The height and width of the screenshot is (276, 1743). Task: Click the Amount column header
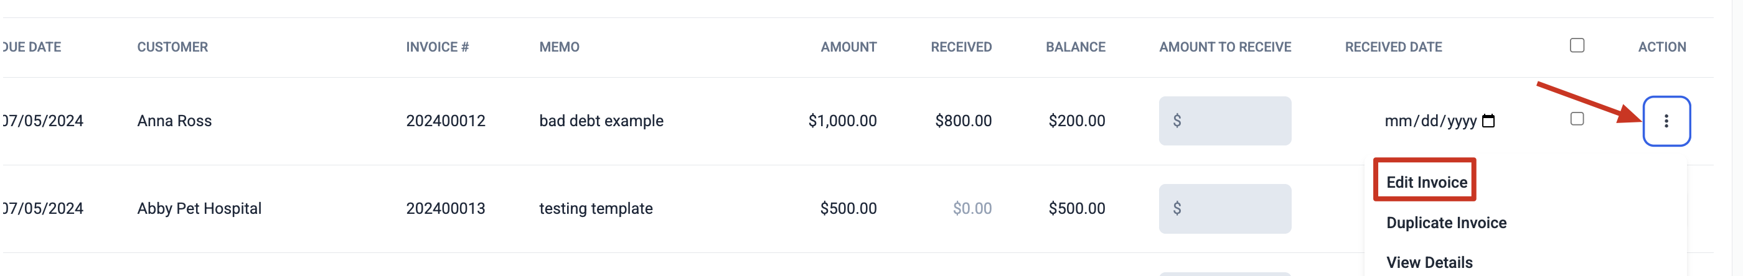click(x=848, y=47)
